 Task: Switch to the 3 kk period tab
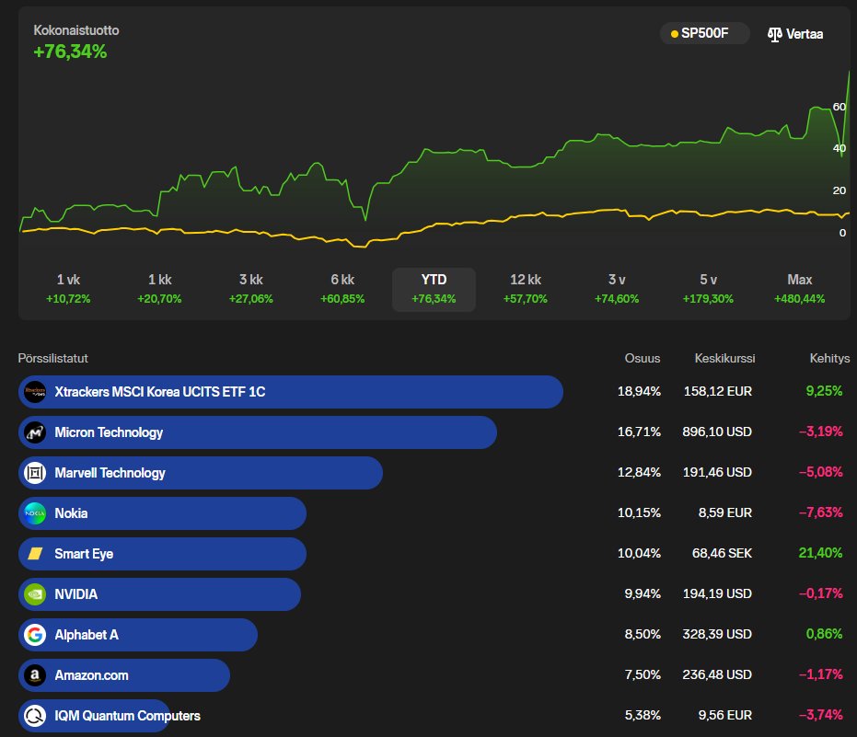pyautogui.click(x=251, y=289)
